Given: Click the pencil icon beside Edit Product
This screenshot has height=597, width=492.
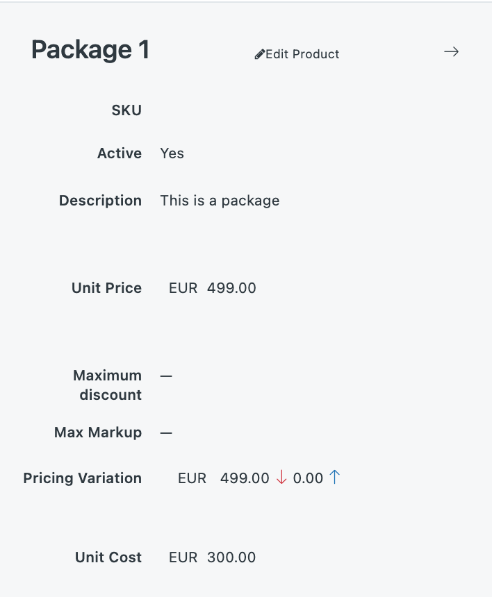Looking at the screenshot, I should pos(259,54).
